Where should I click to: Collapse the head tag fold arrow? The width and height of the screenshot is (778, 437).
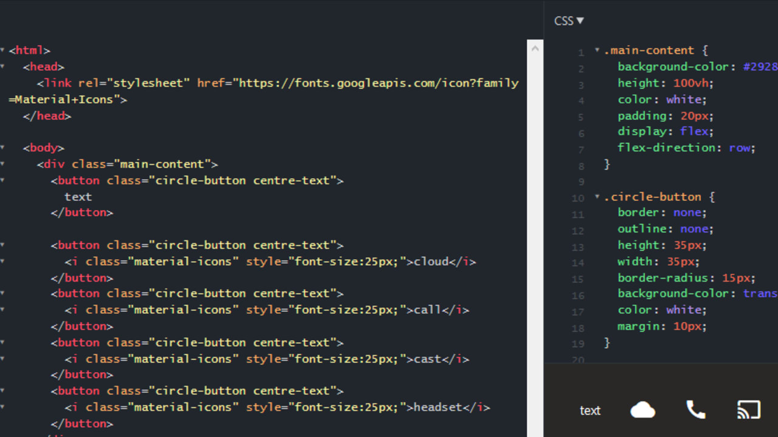click(2, 67)
